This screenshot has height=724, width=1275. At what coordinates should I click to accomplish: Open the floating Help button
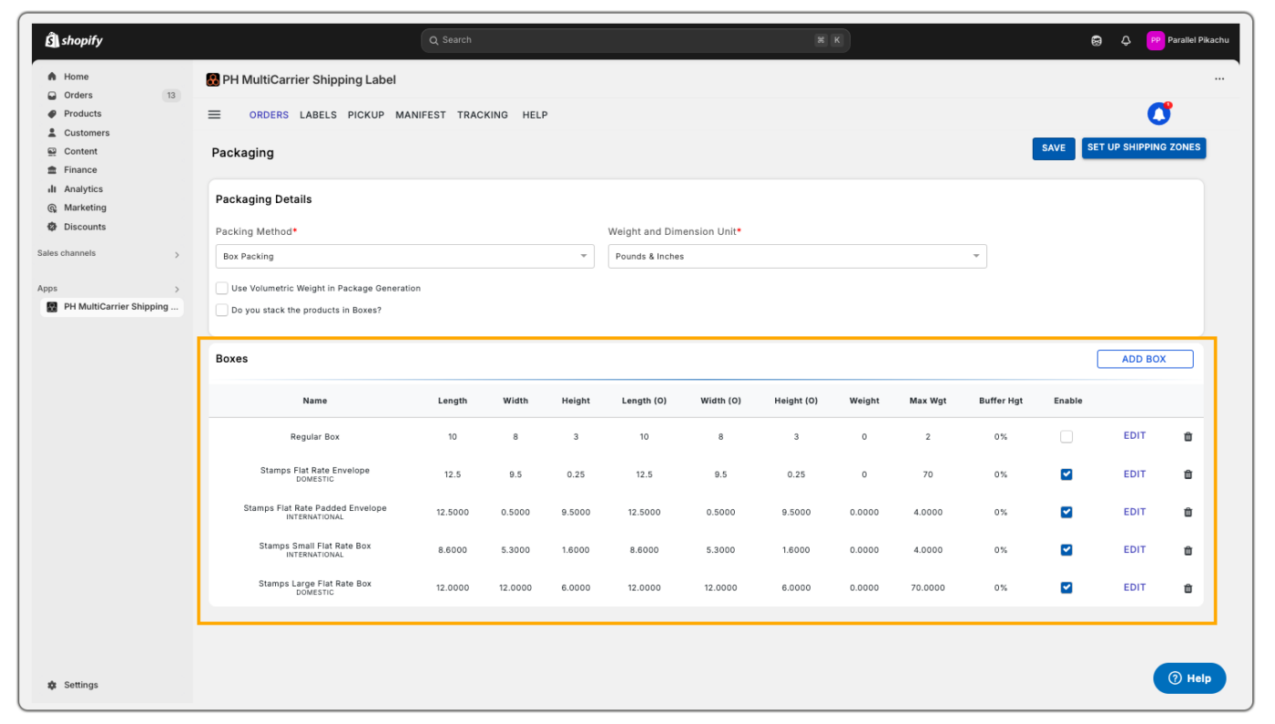(x=1189, y=678)
